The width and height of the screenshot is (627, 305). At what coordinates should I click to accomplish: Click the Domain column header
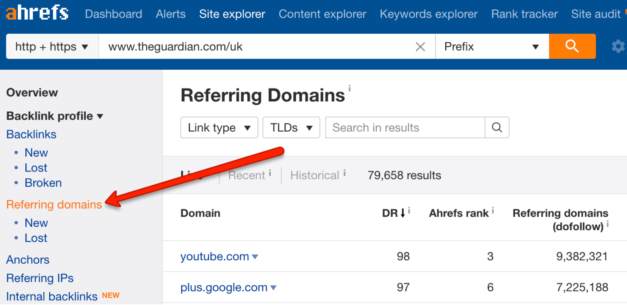tap(200, 213)
